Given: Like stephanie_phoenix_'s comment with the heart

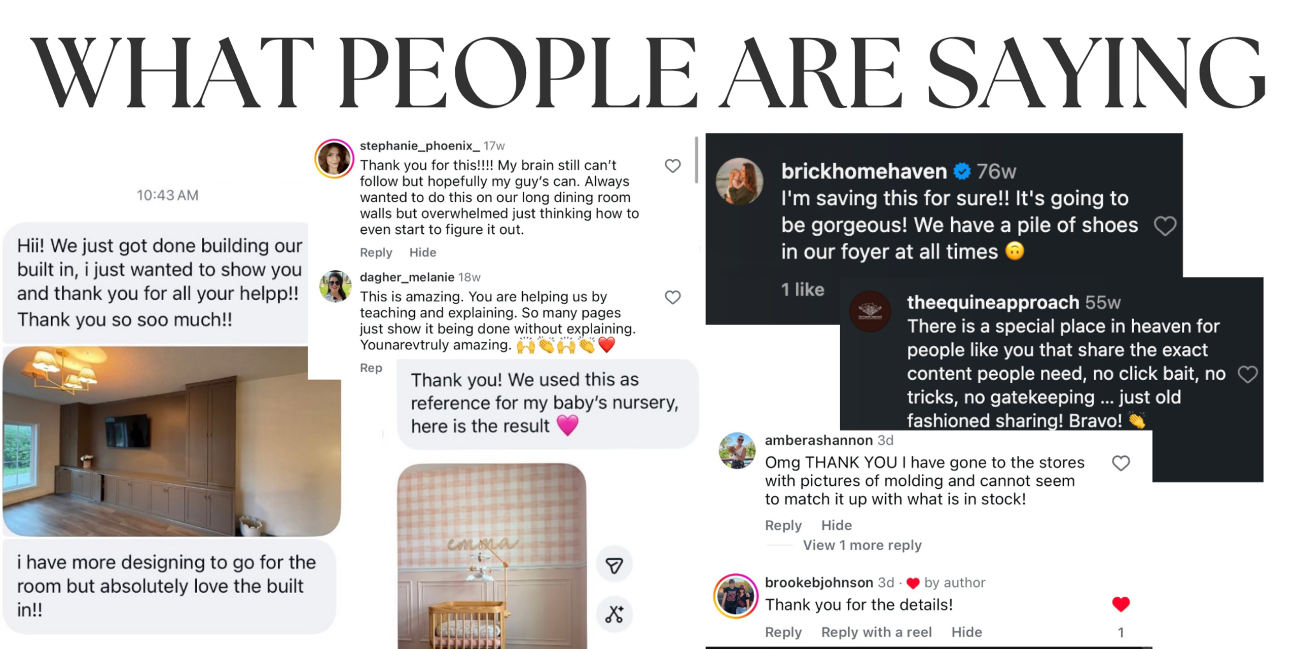Looking at the screenshot, I should click(x=672, y=166).
